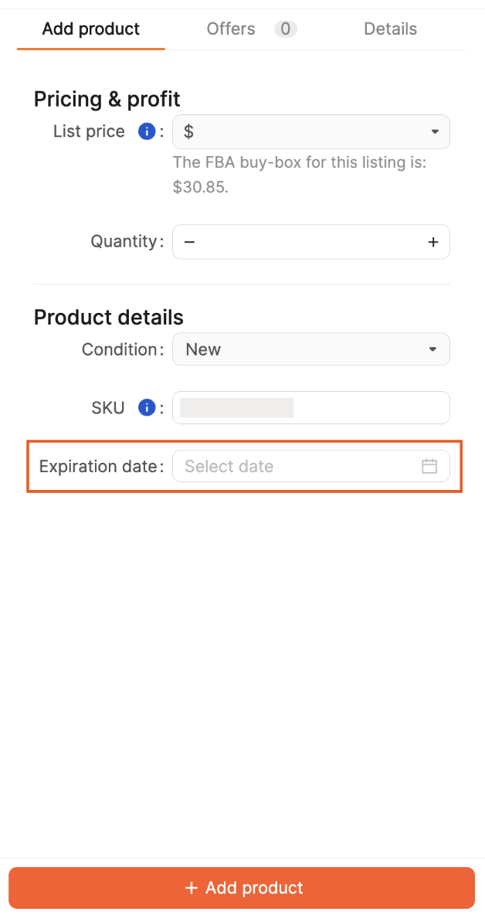Screen dimensions: 485x915
Task: Open the calendar icon in Expiration date
Action: pyautogui.click(x=429, y=466)
